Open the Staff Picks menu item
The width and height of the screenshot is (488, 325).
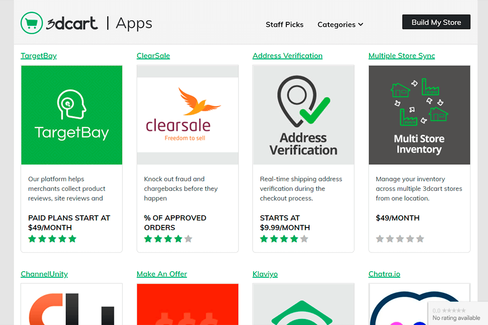[x=285, y=24]
